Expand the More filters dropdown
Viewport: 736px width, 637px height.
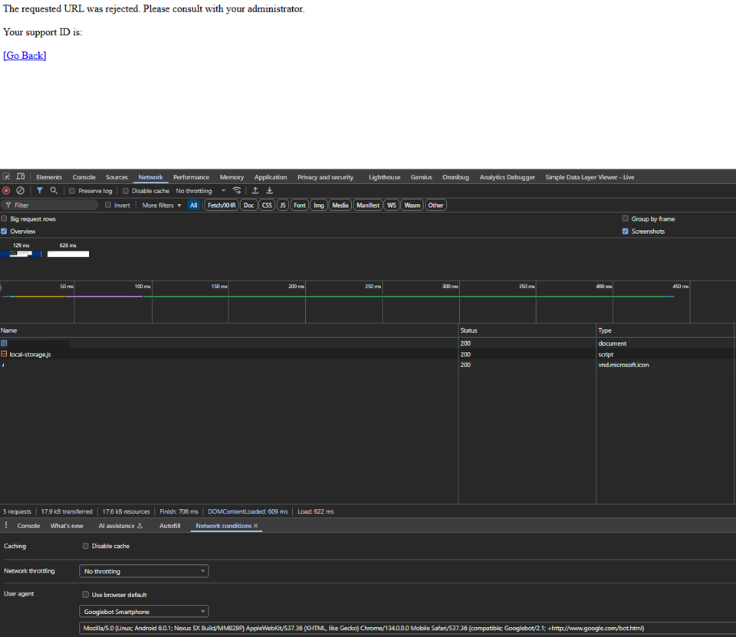[x=162, y=205]
